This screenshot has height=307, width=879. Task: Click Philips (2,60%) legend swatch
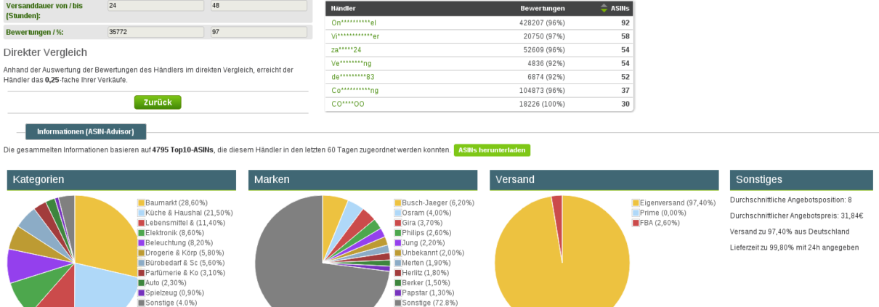pos(397,232)
